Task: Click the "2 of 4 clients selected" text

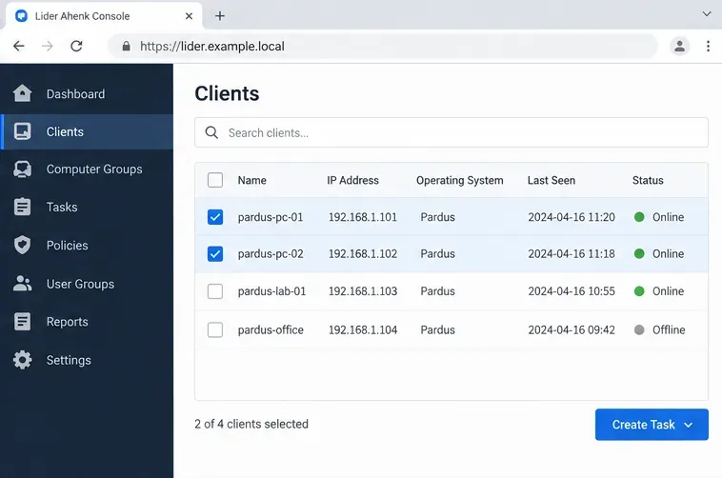Action: pos(251,424)
